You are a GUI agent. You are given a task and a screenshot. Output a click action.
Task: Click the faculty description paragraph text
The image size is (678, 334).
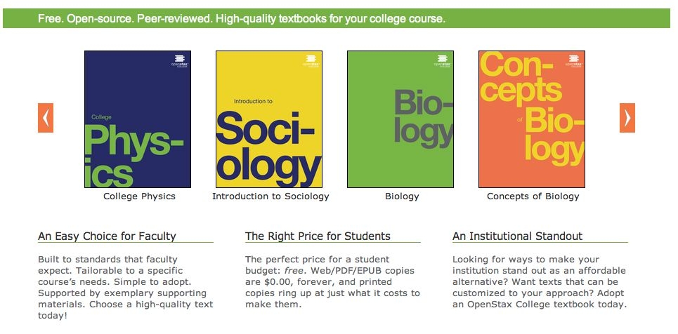pyautogui.click(x=125, y=287)
